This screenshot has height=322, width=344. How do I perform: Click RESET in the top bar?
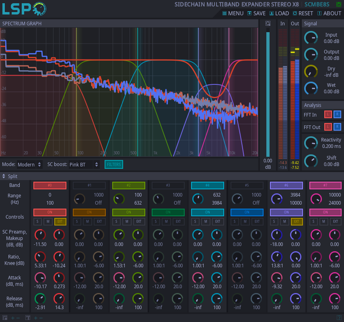pyautogui.click(x=303, y=13)
